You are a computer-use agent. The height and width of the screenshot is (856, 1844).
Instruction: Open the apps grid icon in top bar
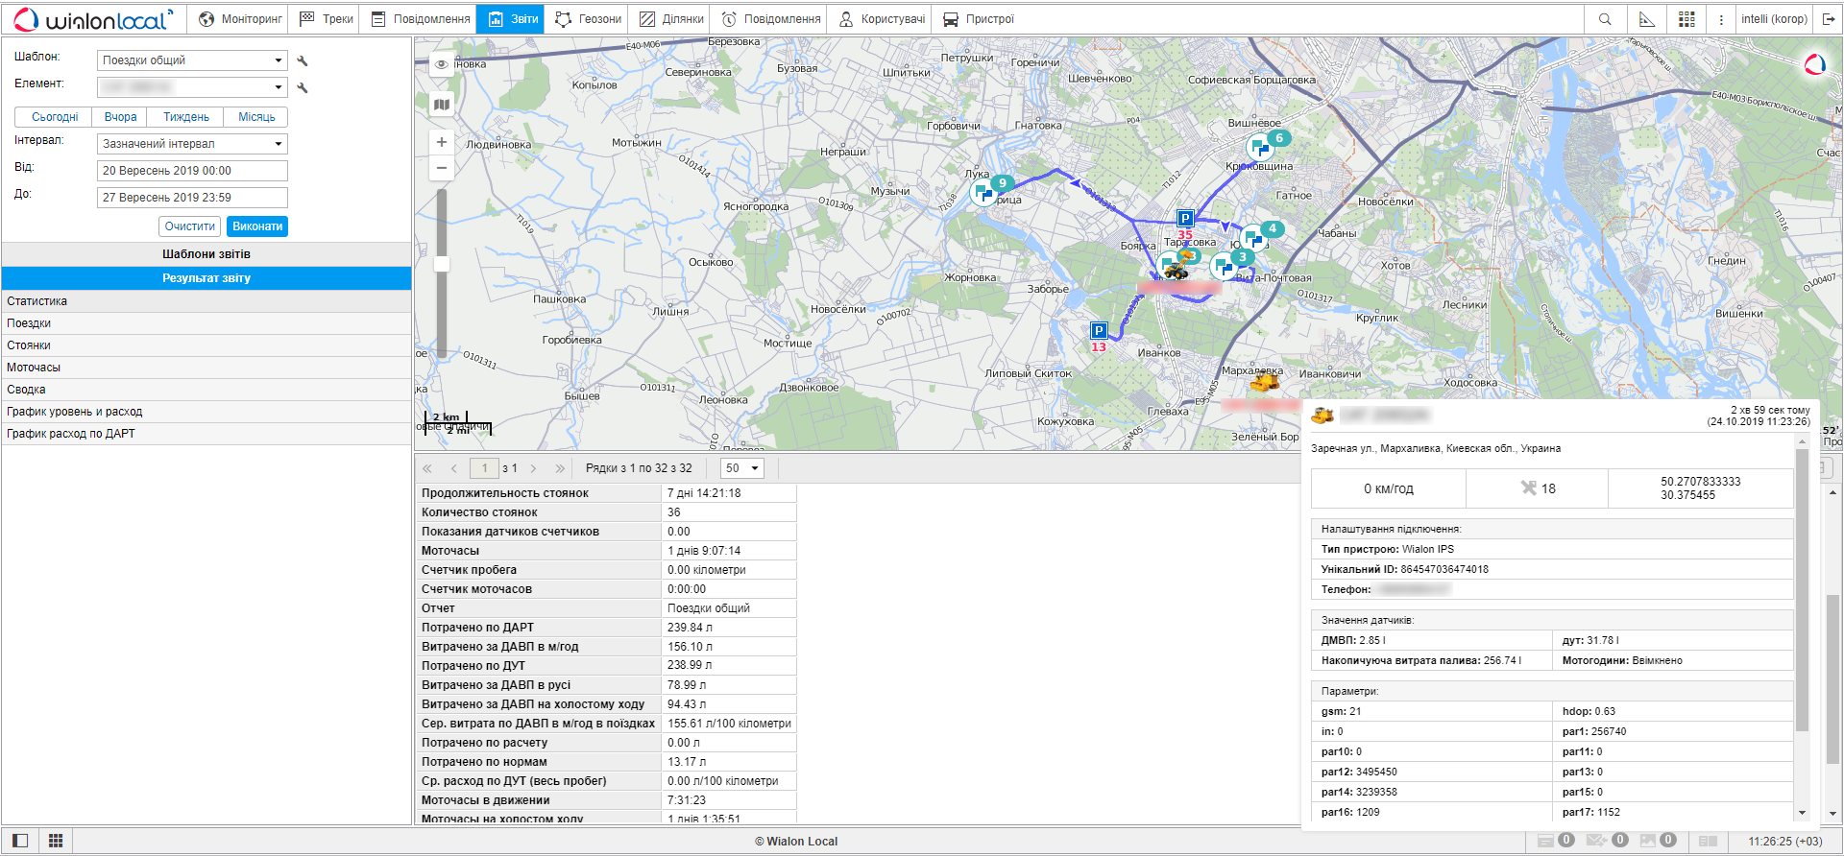pos(1686,19)
